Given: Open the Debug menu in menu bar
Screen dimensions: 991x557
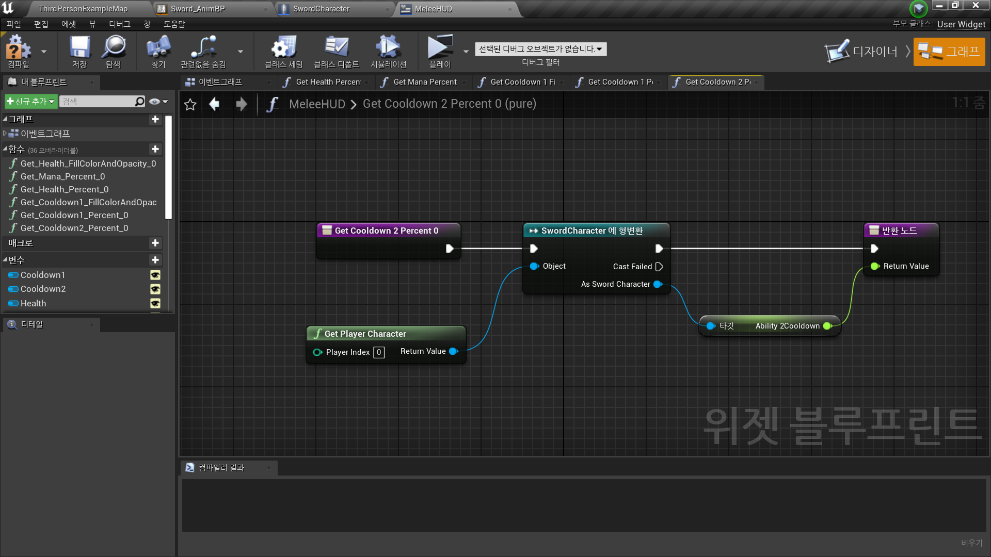Looking at the screenshot, I should pyautogui.click(x=119, y=24).
